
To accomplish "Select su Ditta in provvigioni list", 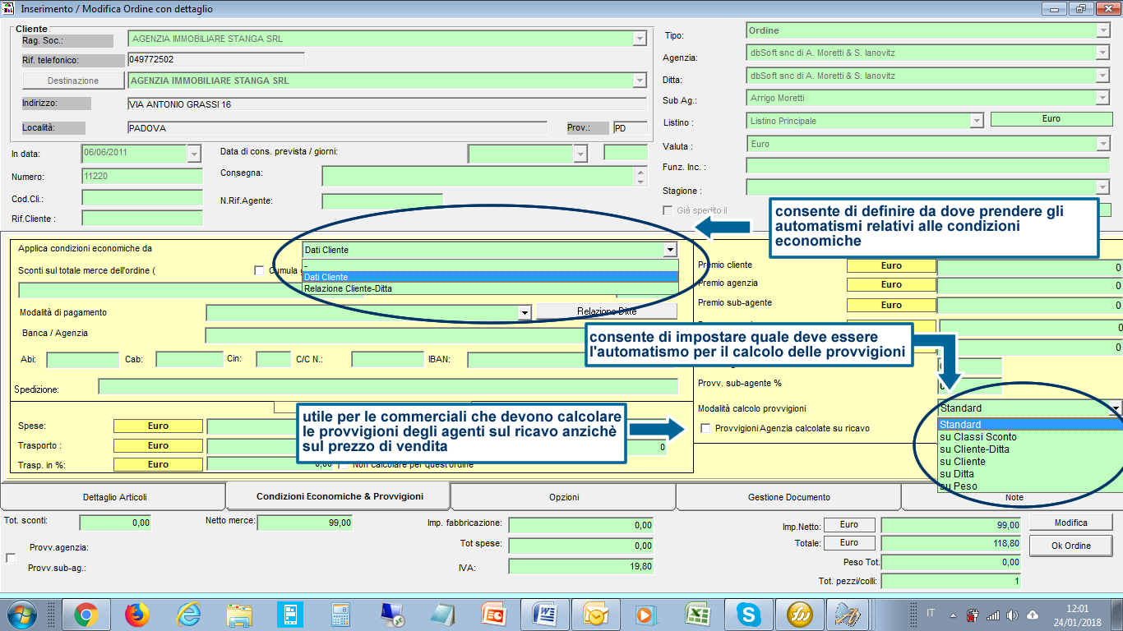I will click(1030, 474).
